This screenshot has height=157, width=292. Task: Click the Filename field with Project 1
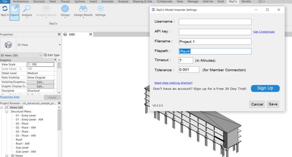click(215, 42)
